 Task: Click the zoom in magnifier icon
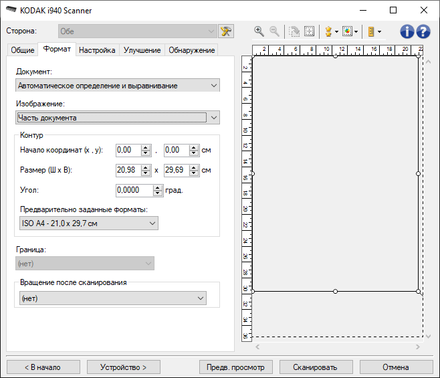pyautogui.click(x=259, y=31)
